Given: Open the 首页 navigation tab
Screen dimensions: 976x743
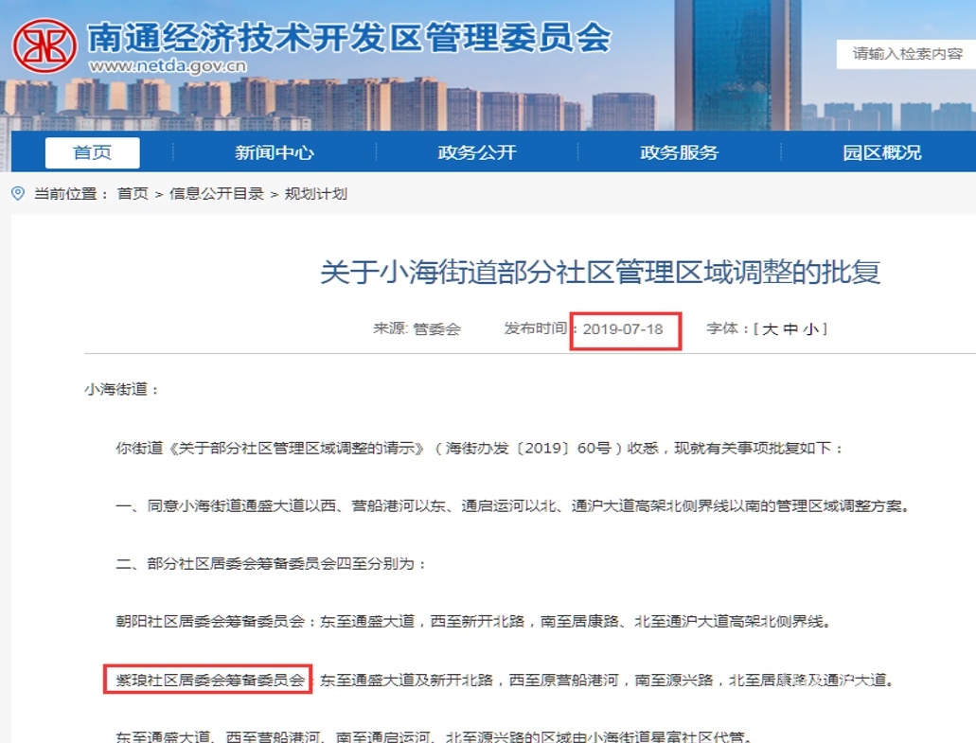Looking at the screenshot, I should coord(92,152).
